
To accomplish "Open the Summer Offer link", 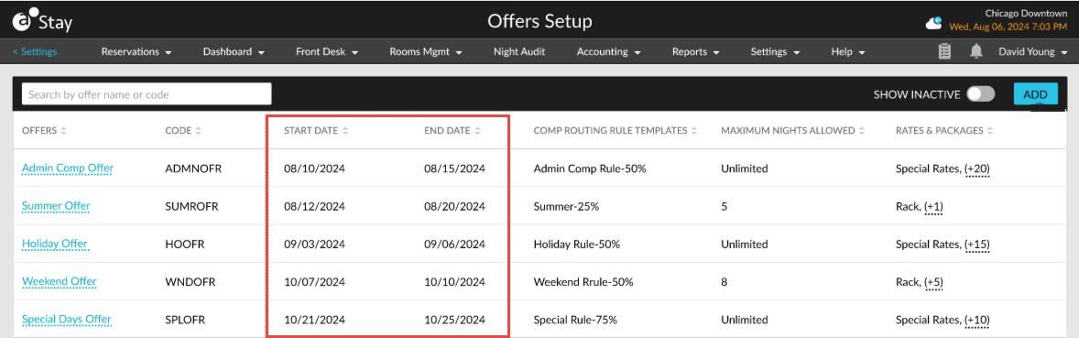I will (56, 206).
